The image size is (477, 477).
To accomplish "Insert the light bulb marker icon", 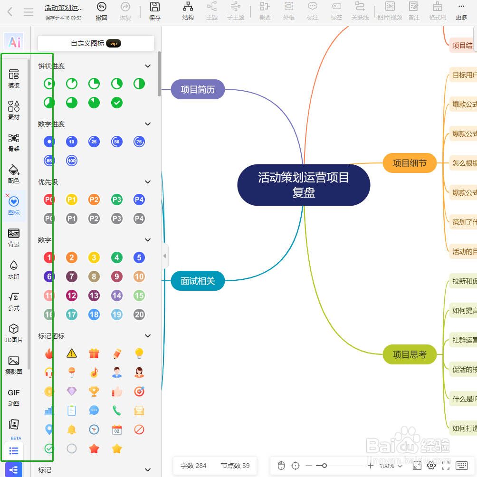I will point(139,353).
